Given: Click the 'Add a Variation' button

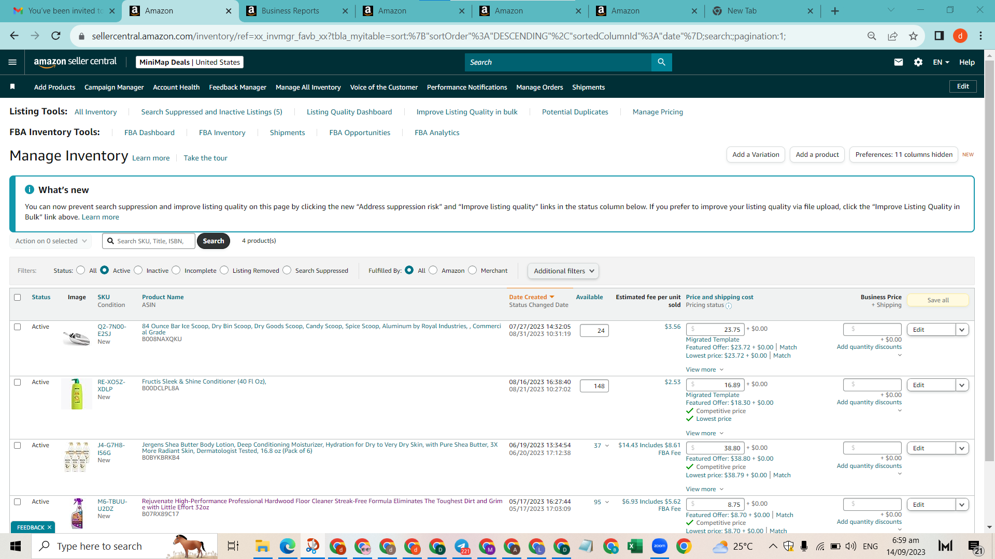Looking at the screenshot, I should (756, 154).
